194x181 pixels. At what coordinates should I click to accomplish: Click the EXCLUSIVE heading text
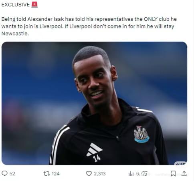point(16,5)
